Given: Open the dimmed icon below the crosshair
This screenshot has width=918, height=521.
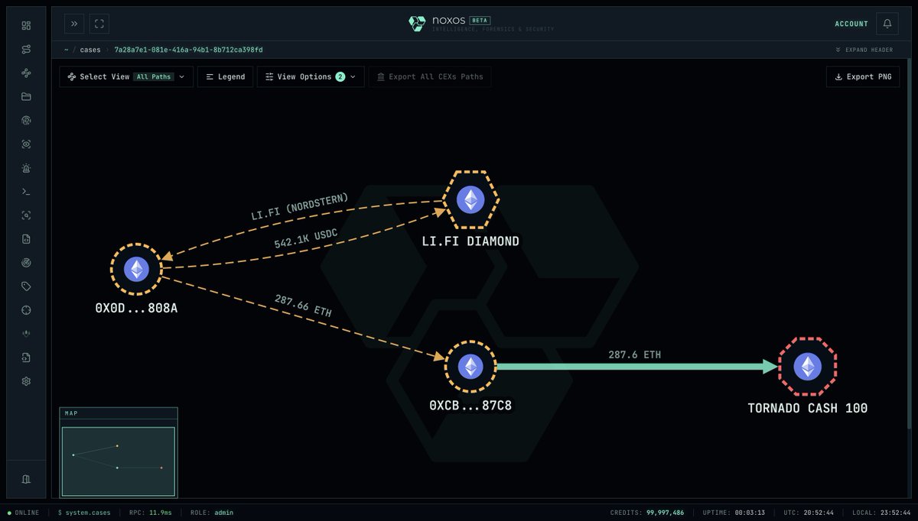Looking at the screenshot, I should point(26,334).
